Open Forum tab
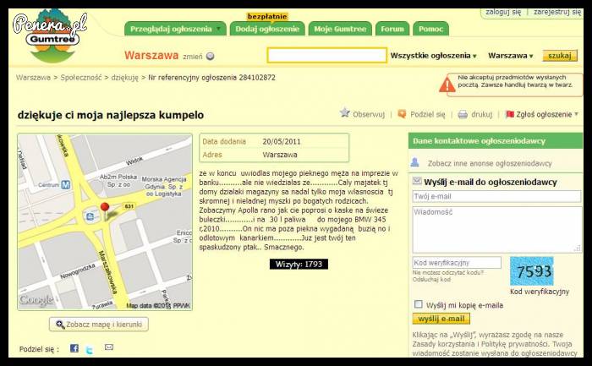592x366 pixels. pyautogui.click(x=392, y=29)
